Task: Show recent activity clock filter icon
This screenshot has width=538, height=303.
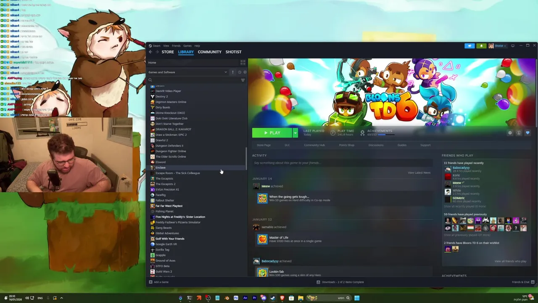Action: click(x=240, y=72)
